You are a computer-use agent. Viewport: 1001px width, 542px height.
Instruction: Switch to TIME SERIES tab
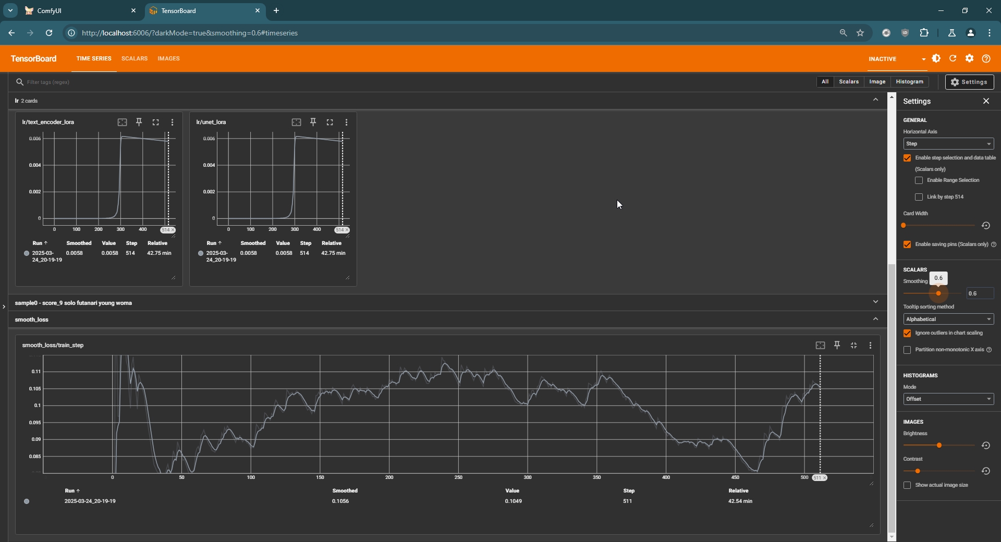tap(94, 58)
